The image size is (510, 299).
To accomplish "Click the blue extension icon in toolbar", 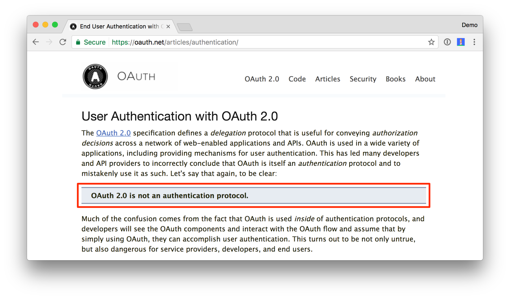I will (x=459, y=42).
